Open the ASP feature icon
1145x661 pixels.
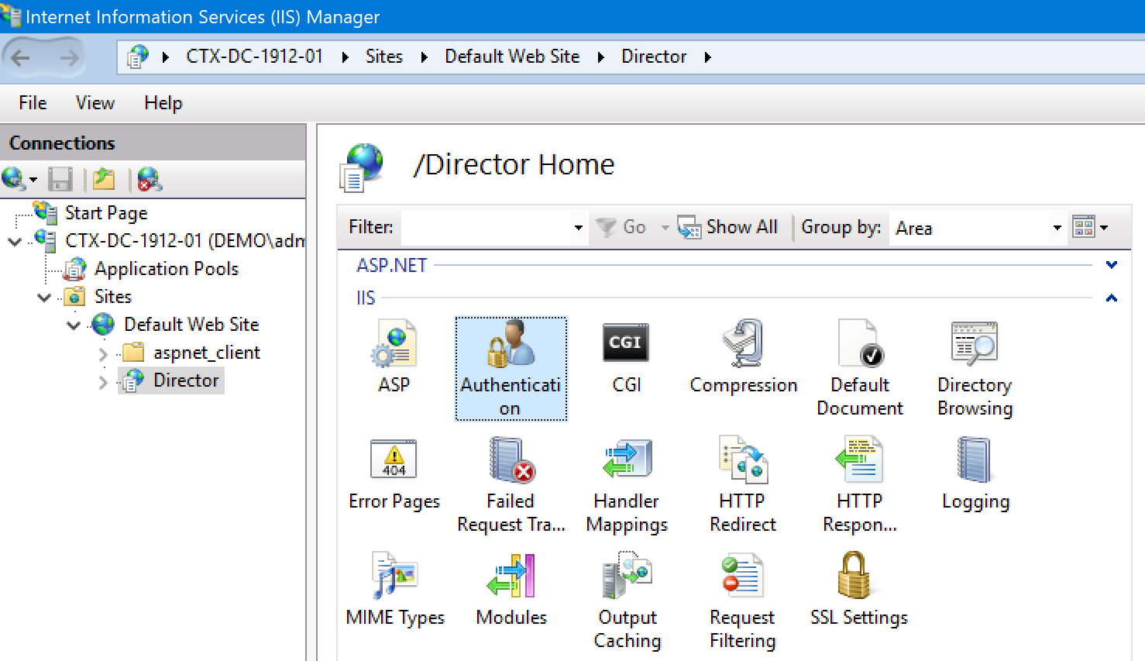pyautogui.click(x=394, y=356)
